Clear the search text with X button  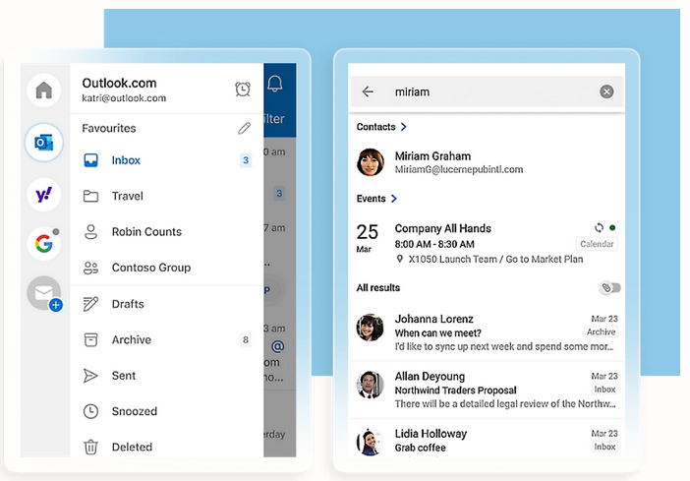606,91
